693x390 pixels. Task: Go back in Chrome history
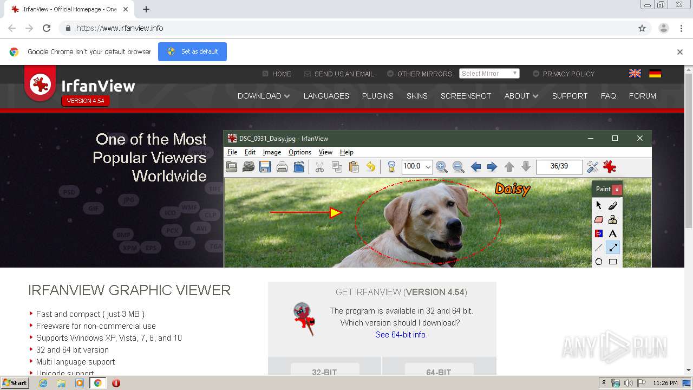(x=12, y=28)
